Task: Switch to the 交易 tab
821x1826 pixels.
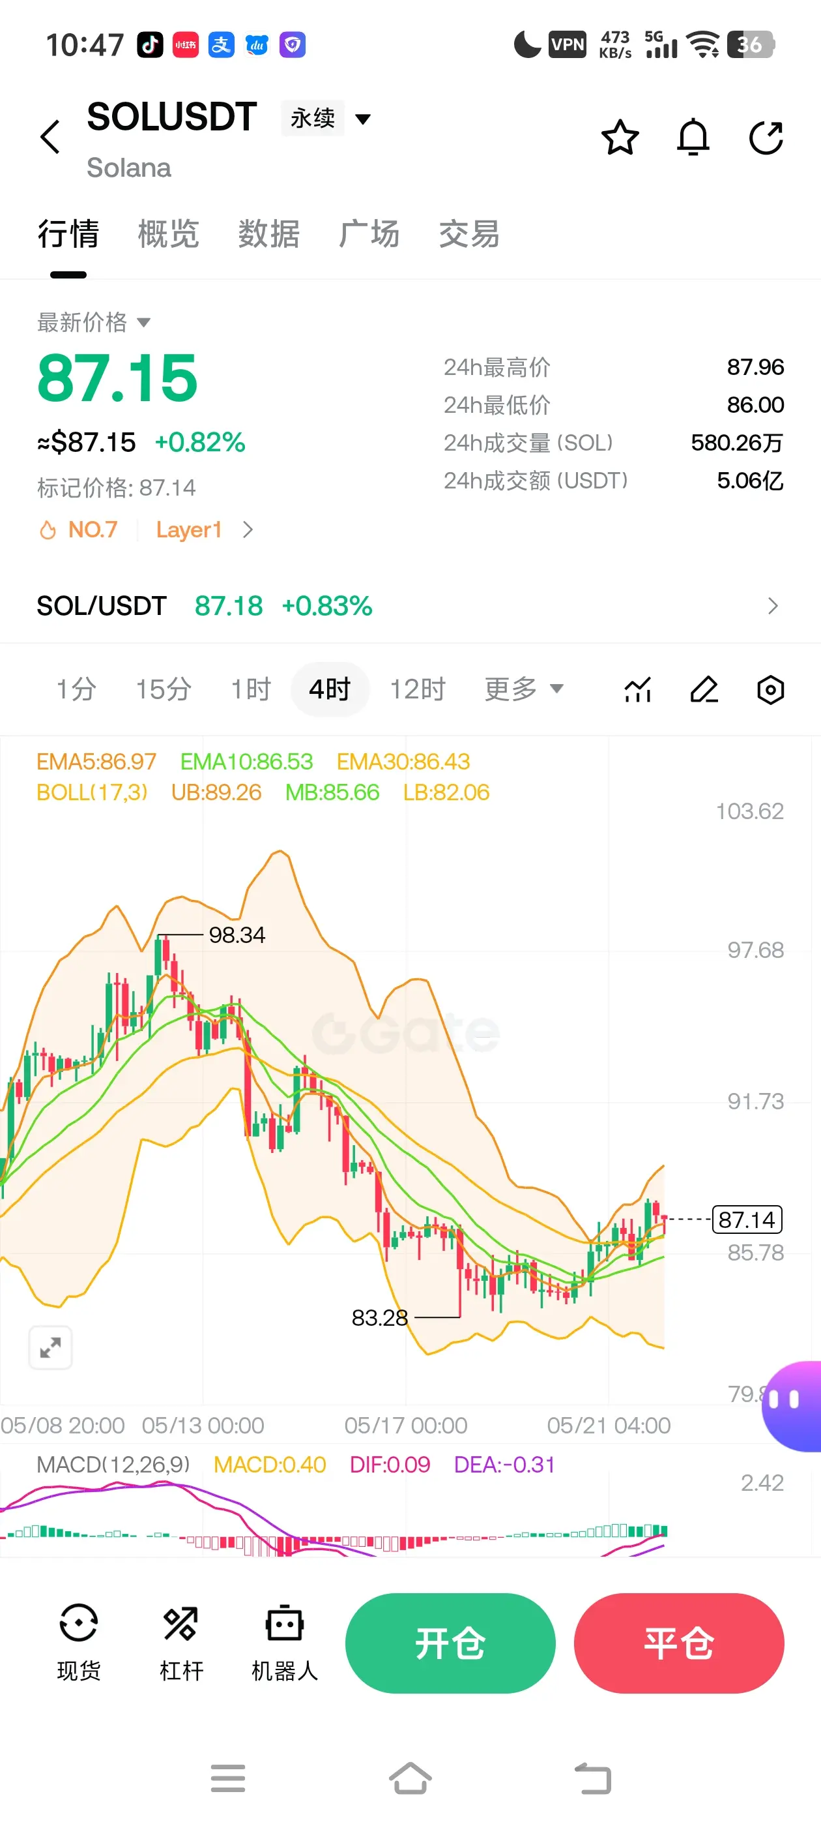Action: point(469,234)
